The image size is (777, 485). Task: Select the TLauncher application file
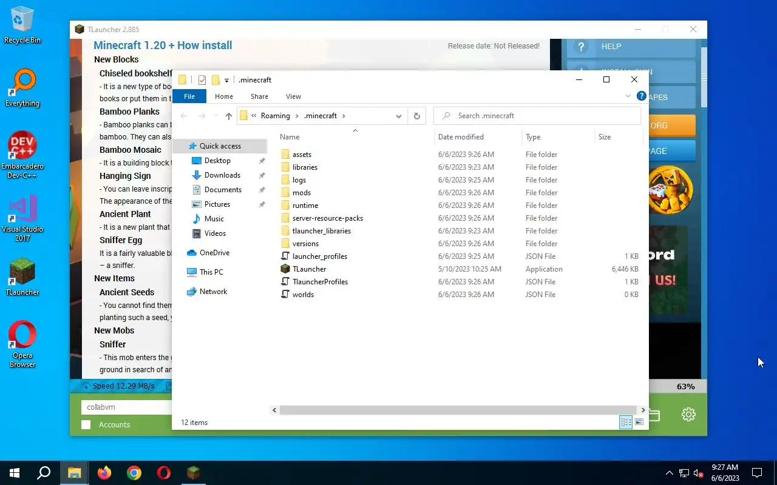pyautogui.click(x=309, y=269)
